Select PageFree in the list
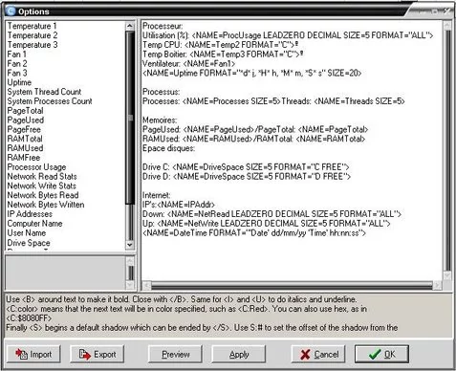 24,129
